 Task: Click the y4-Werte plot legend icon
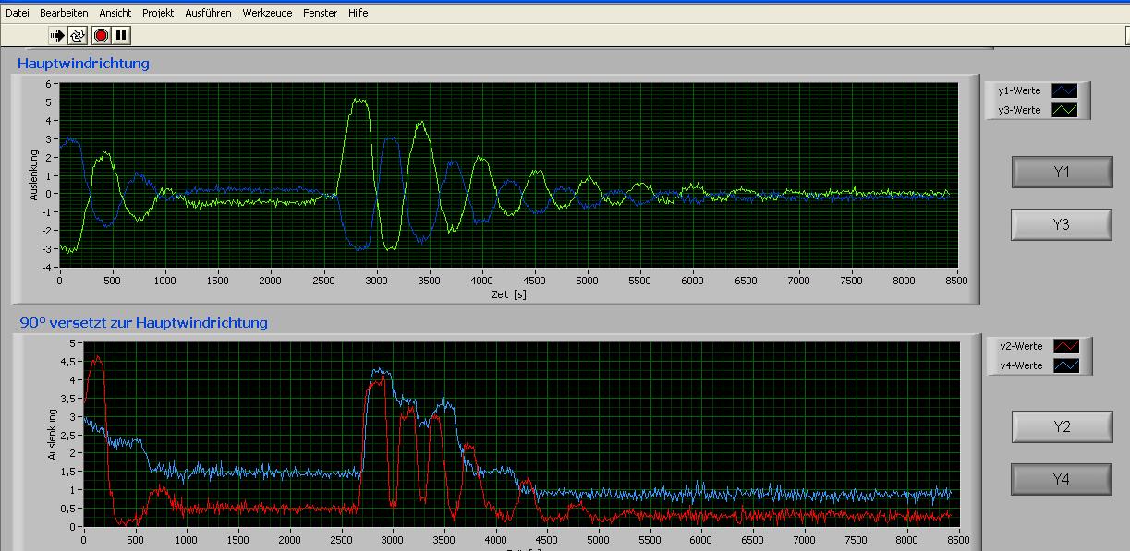pyautogui.click(x=1066, y=365)
